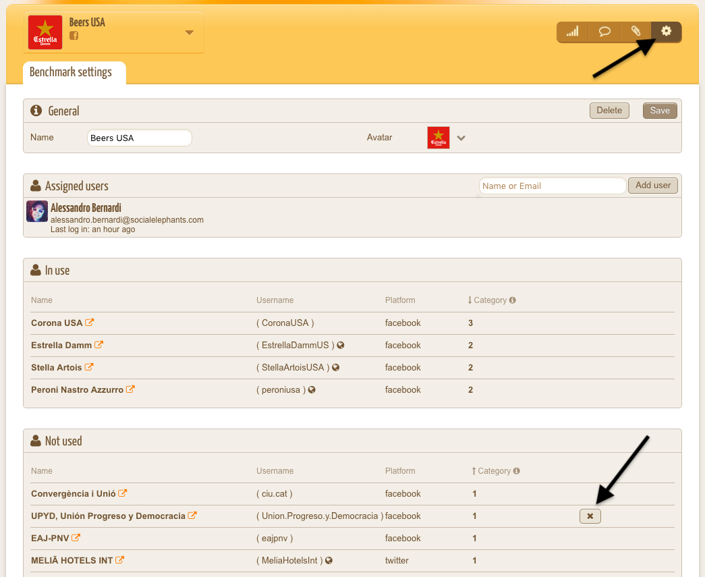The height and width of the screenshot is (577, 705).
Task: Open MELIÃ HOTELS INT external link icon
Action: (x=119, y=560)
